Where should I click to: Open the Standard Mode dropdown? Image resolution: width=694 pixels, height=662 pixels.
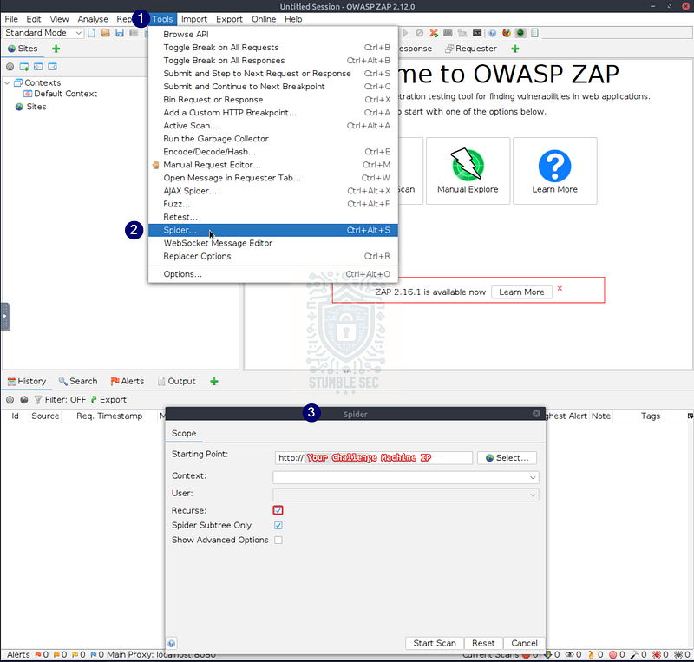point(43,33)
